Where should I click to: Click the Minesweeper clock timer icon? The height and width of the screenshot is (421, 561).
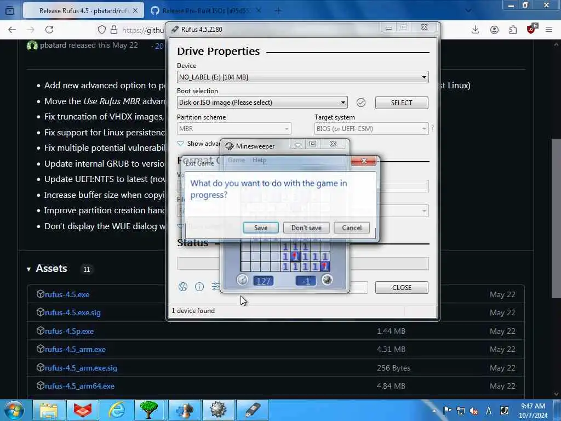click(242, 280)
